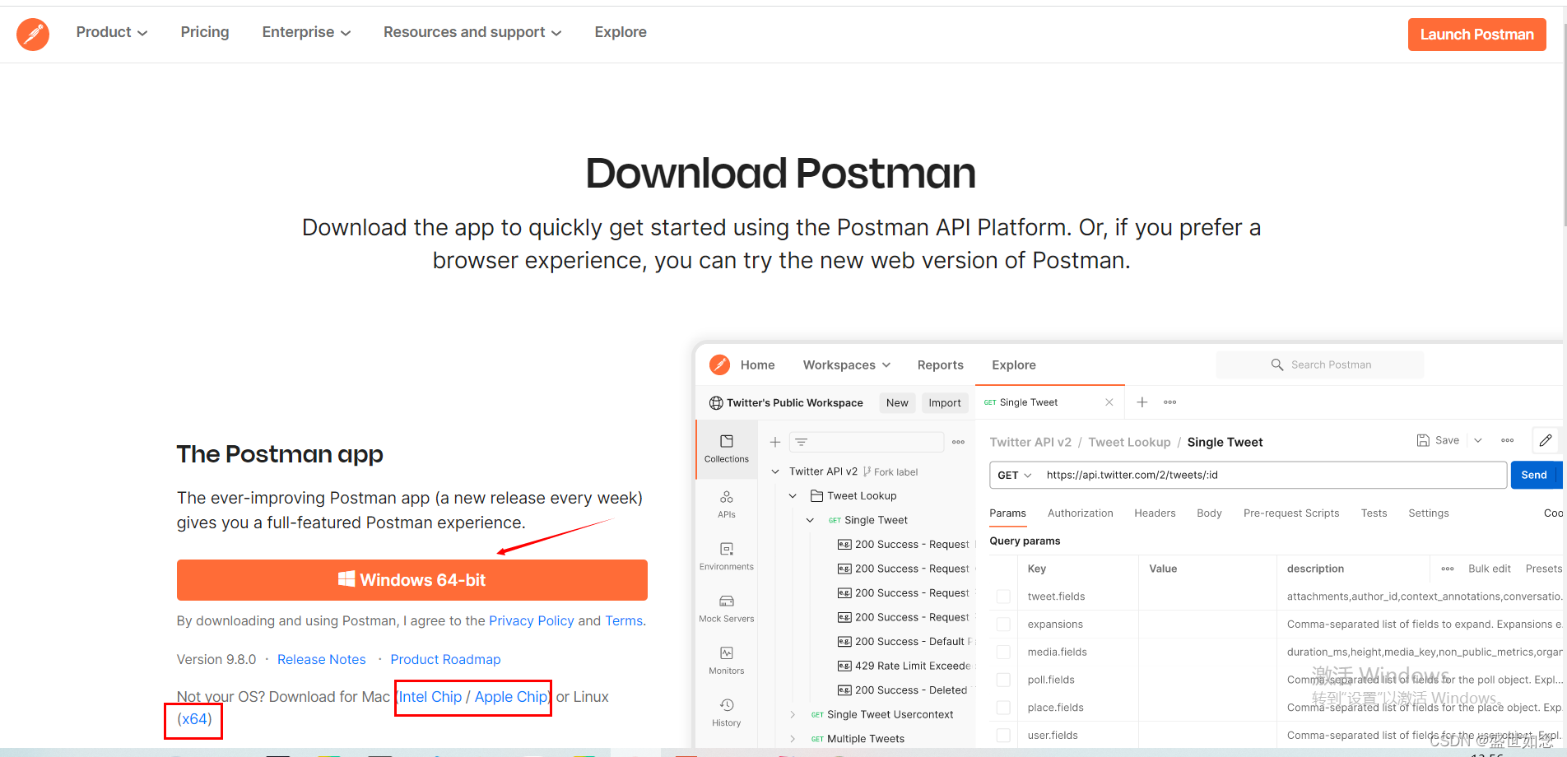Expand the Single Tweet Usercontext request
1567x757 pixels.
coord(793,714)
